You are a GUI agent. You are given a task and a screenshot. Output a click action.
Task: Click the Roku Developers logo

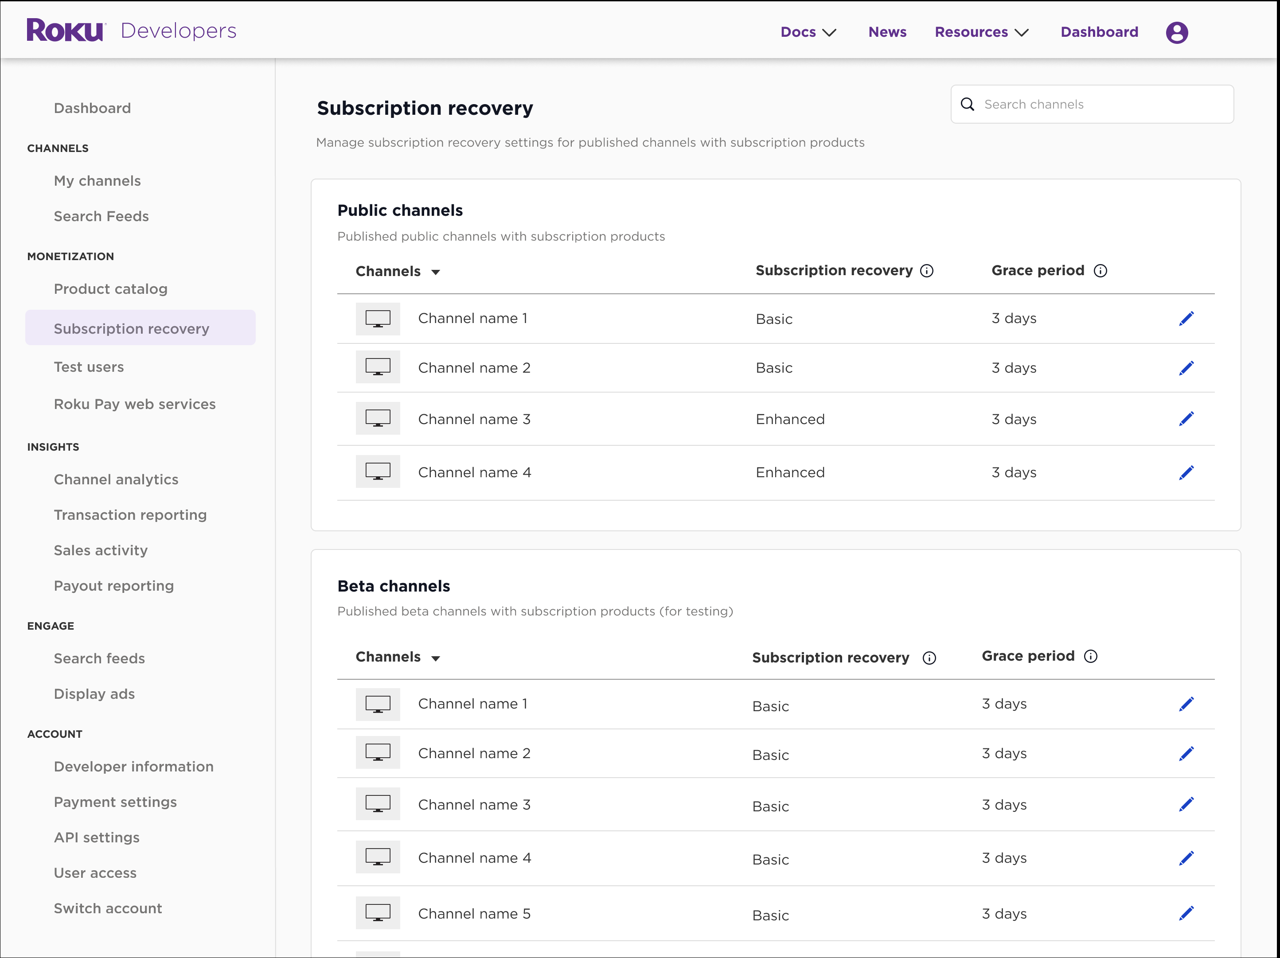[x=131, y=30]
